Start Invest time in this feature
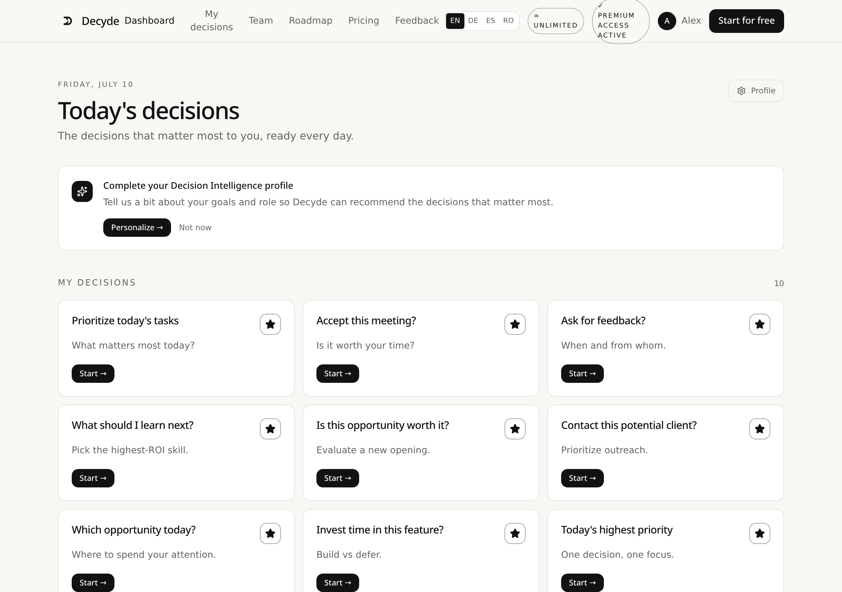The image size is (842, 592). click(x=338, y=583)
